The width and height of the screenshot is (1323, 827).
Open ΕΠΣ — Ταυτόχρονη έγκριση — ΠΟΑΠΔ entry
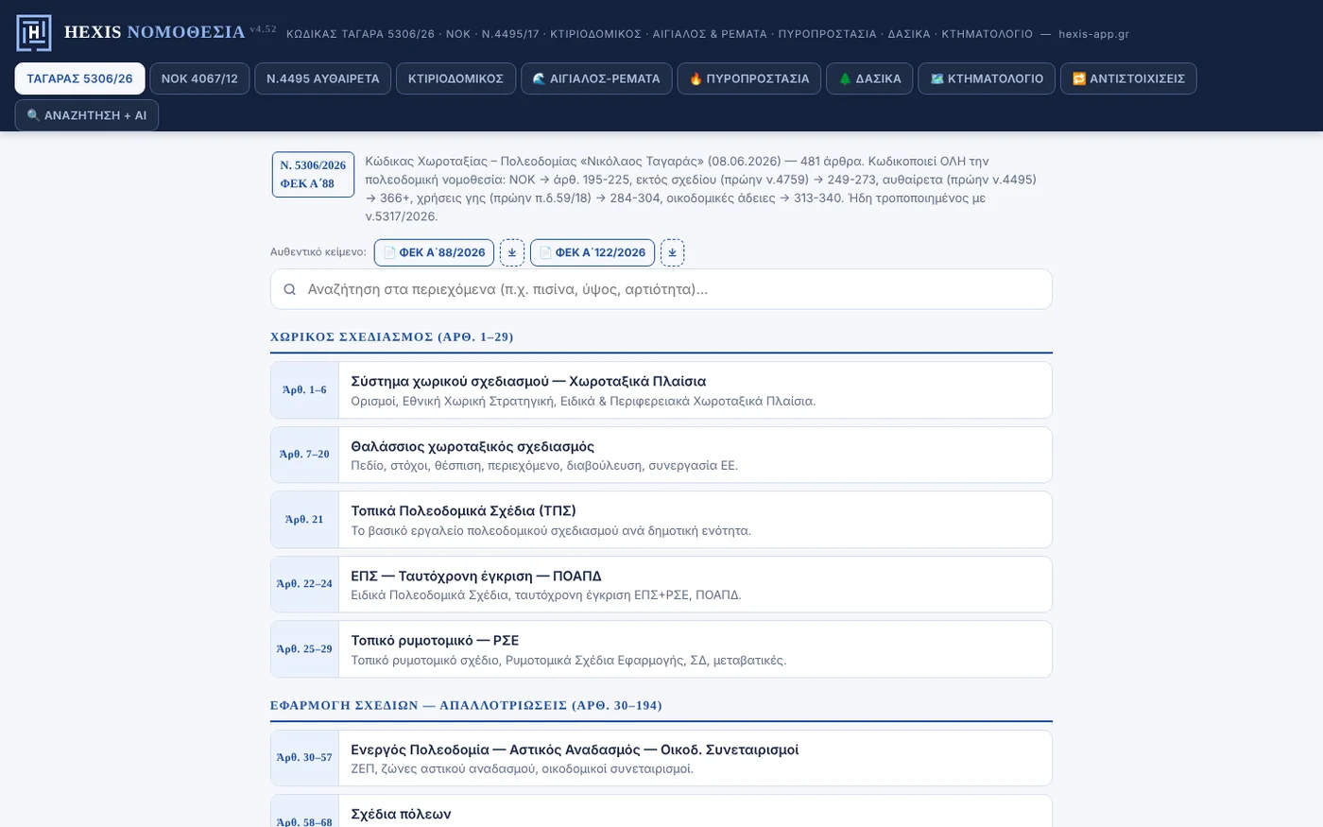pyautogui.click(x=661, y=584)
